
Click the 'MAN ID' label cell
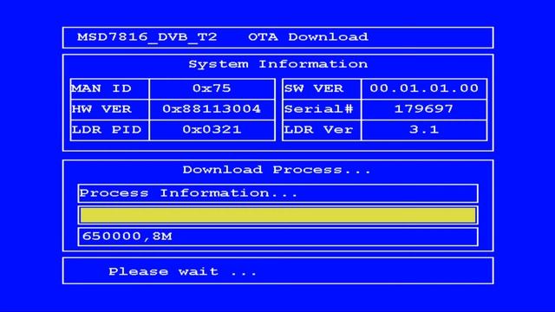[x=110, y=88]
